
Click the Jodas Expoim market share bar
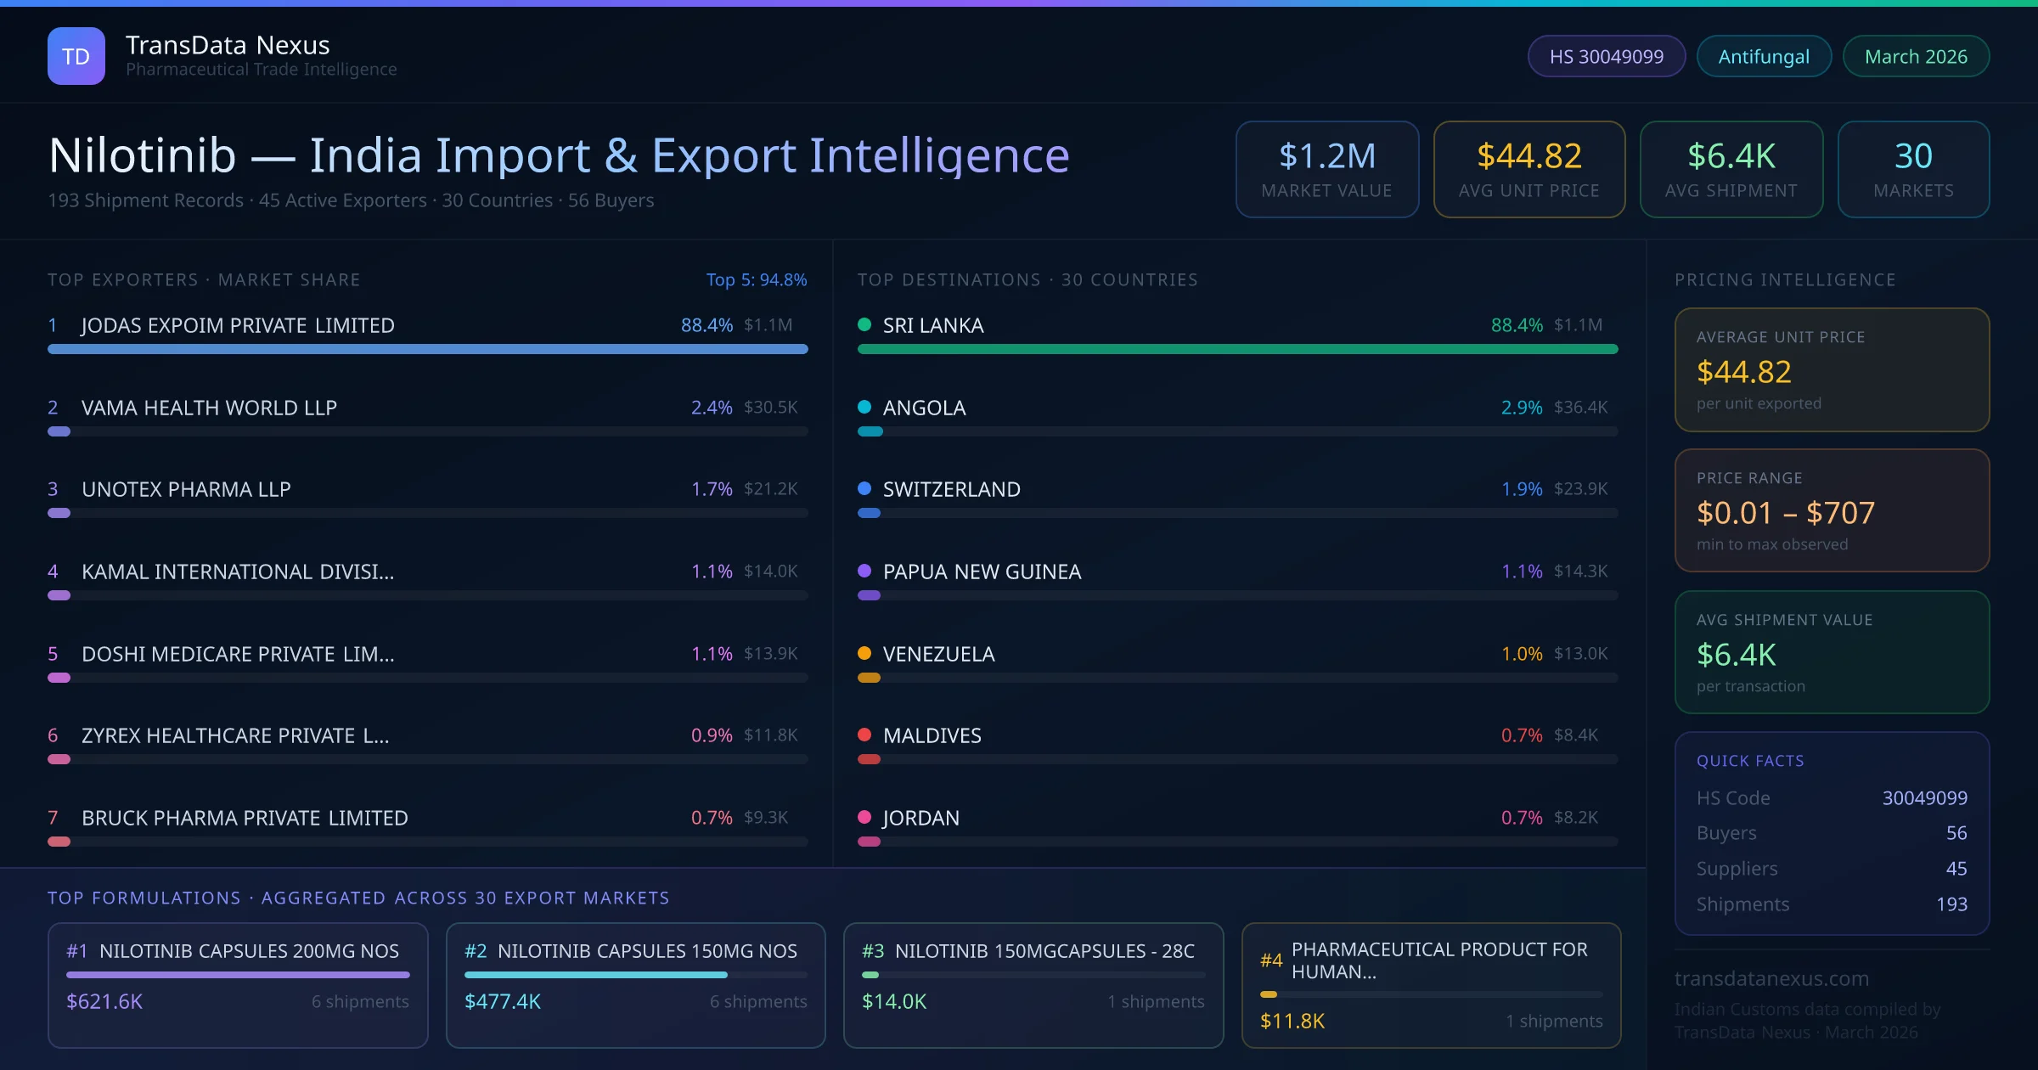click(x=427, y=349)
